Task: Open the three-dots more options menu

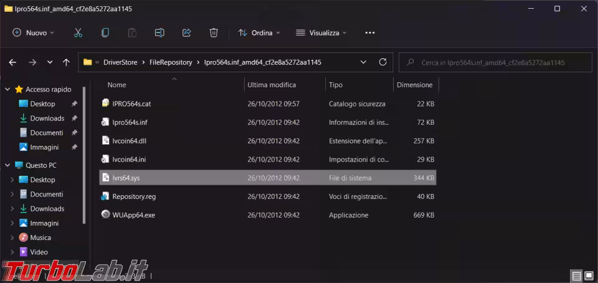Action: (370, 33)
